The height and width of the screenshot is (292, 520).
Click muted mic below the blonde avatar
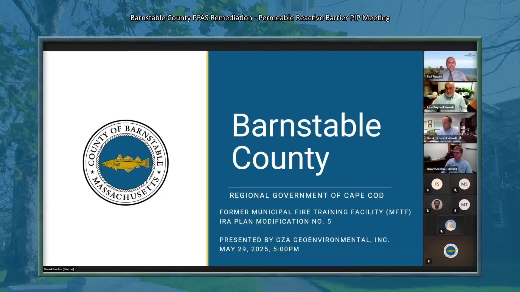pos(441,231)
